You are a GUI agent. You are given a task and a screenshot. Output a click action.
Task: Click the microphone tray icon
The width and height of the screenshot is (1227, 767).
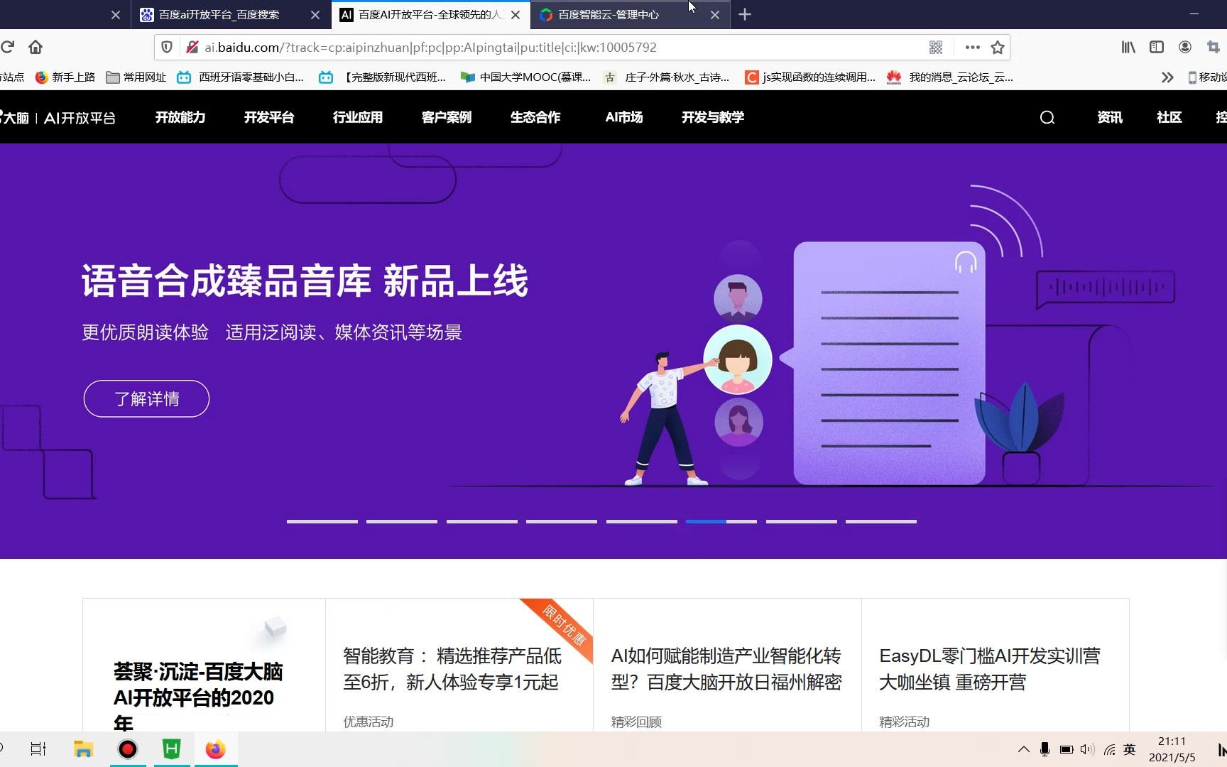[x=1045, y=749]
